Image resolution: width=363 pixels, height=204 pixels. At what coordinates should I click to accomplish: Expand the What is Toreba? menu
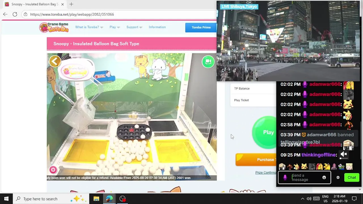pyautogui.click(x=89, y=27)
